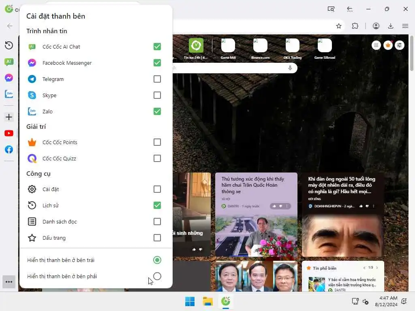This screenshot has height=311, width=415.
Task: Click the screen search icon in title bar
Action: 331,9
